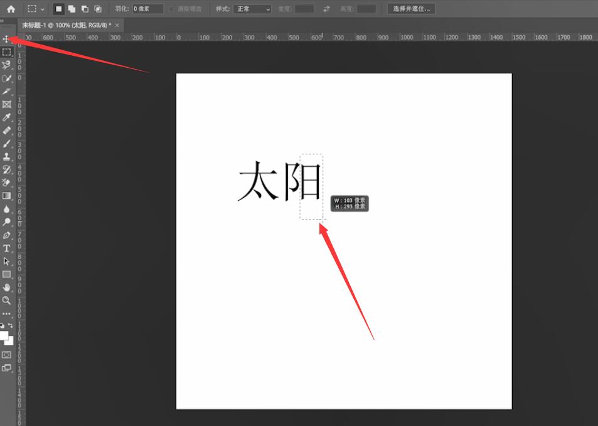598x426 pixels.
Task: Select the Eyedropper tool
Action: 6,117
